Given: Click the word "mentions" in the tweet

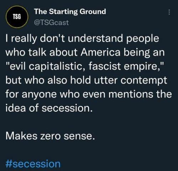Looking at the screenshot, I should coord(131,94).
